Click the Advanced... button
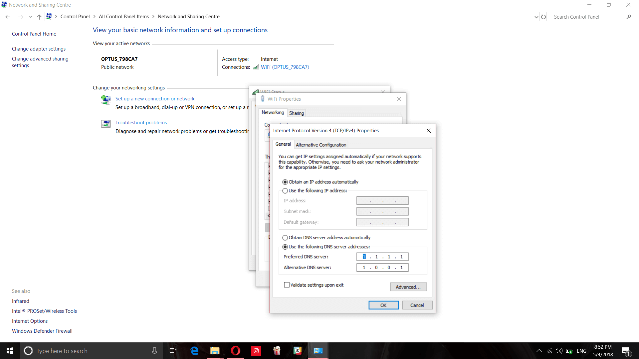639x359 pixels. [408, 287]
